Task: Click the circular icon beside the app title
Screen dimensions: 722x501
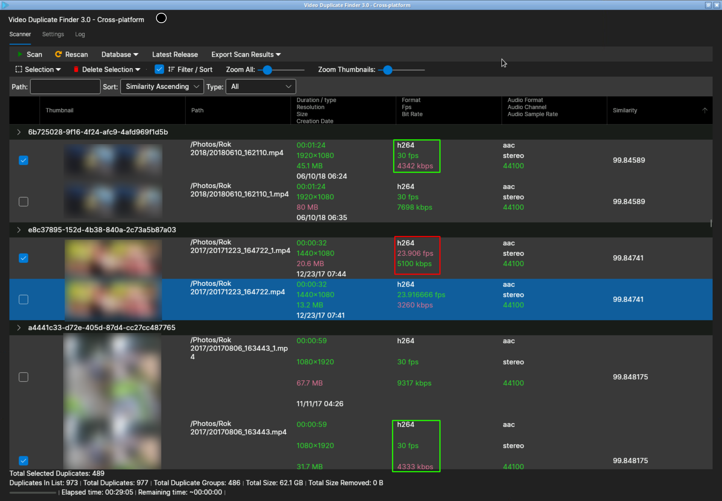Action: pyautogui.click(x=161, y=18)
